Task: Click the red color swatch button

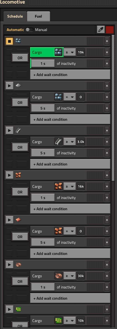Action: [110, 30]
